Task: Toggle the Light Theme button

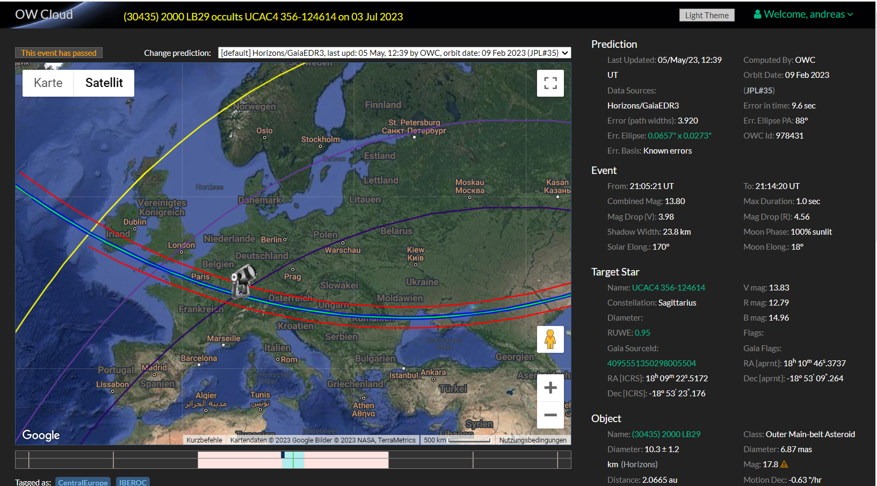Action: 706,15
